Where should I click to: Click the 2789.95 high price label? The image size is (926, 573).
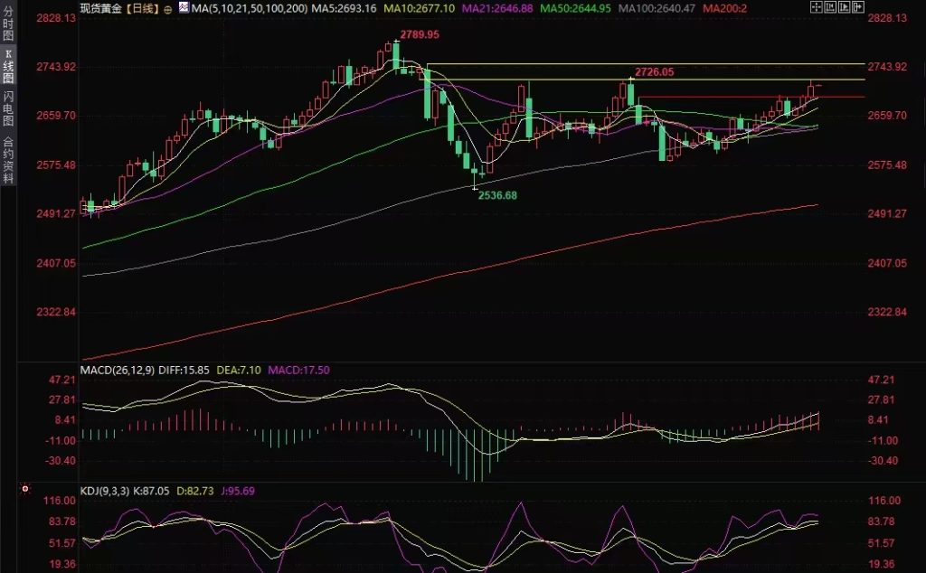[420, 35]
